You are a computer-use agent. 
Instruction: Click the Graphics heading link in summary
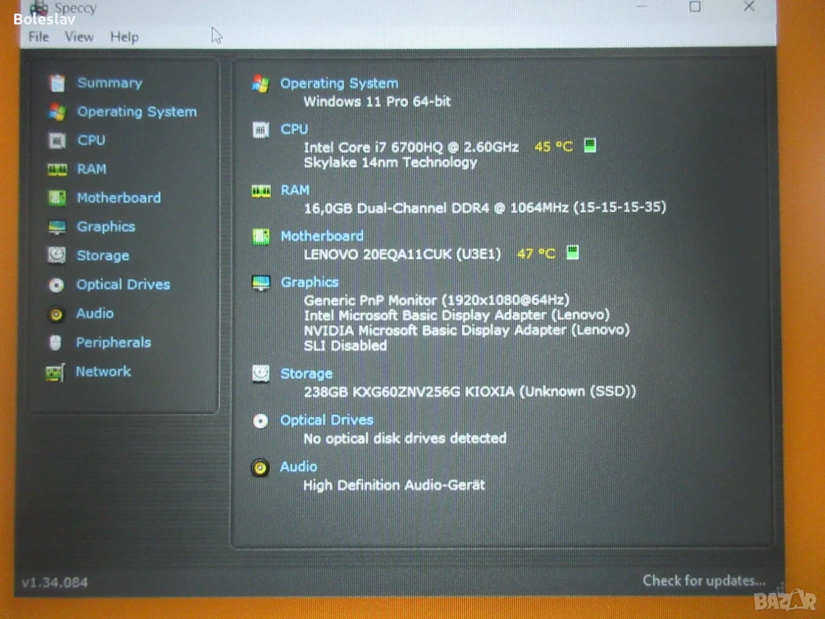point(309,282)
